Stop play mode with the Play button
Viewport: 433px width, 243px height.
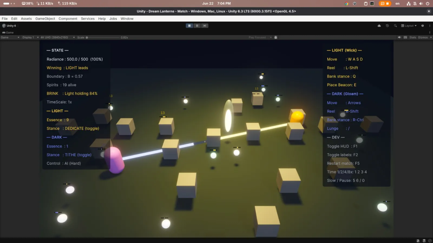(x=189, y=26)
